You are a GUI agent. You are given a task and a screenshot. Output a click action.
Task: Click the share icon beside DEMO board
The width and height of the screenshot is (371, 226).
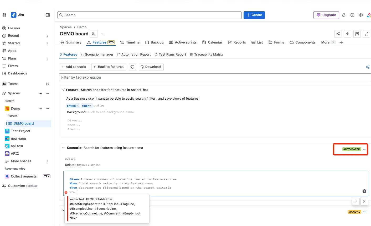(x=338, y=34)
